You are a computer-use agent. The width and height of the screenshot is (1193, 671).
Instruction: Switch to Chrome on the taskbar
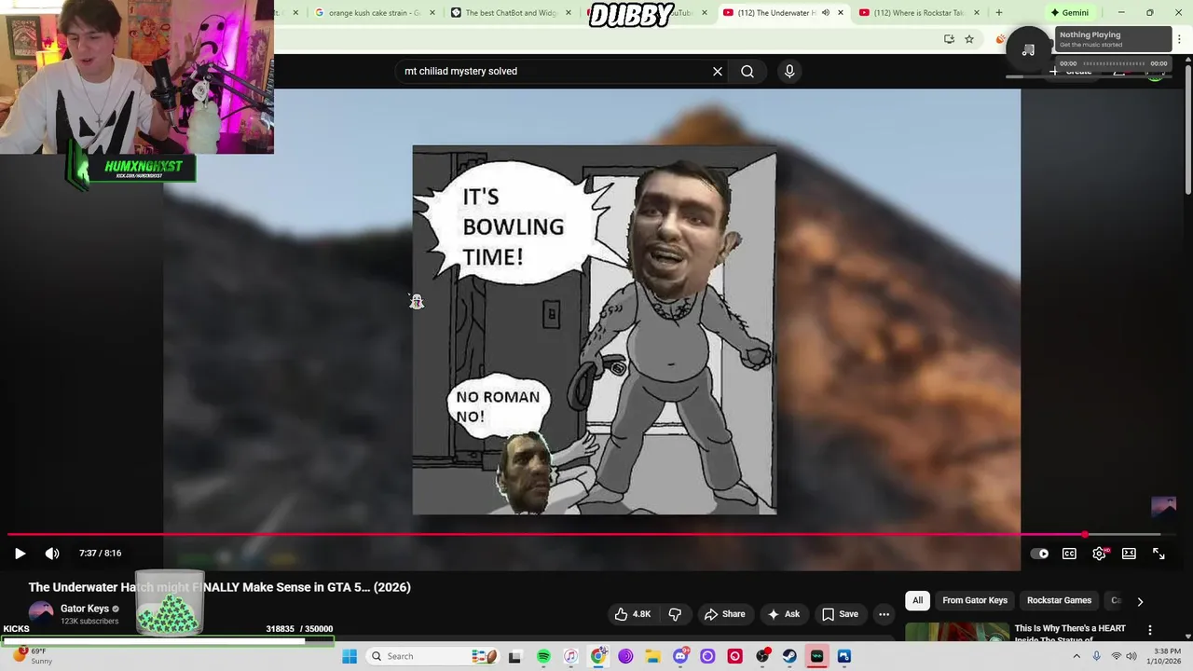tap(598, 656)
